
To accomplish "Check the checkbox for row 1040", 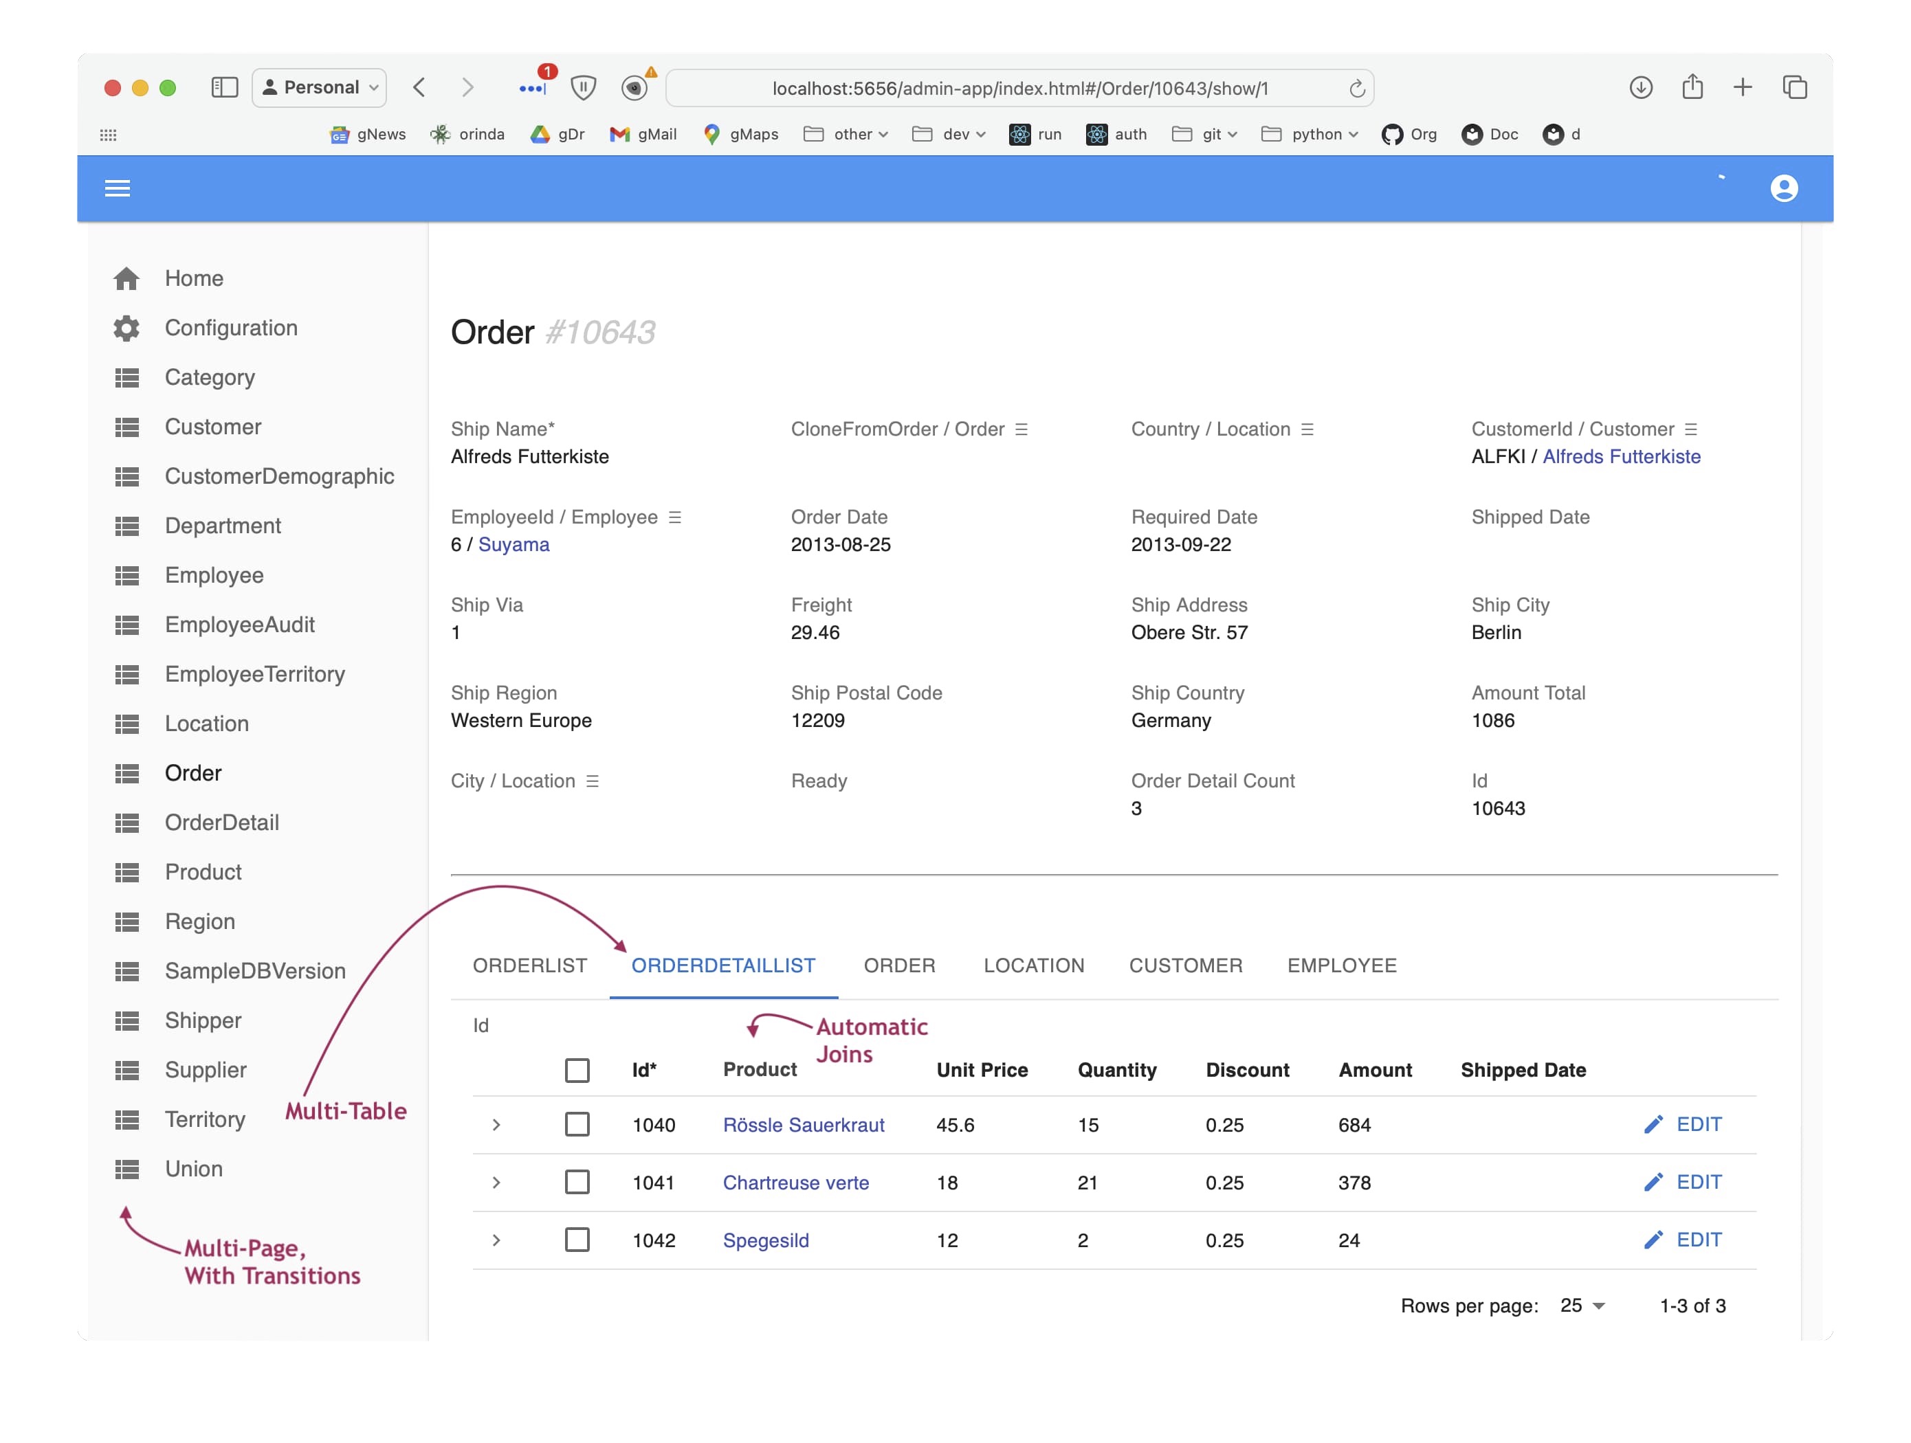I will [x=577, y=1124].
